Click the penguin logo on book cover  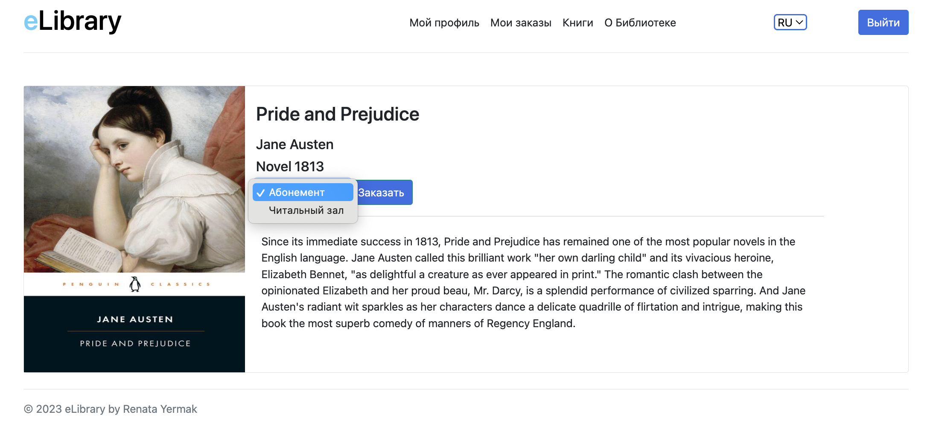click(x=135, y=284)
